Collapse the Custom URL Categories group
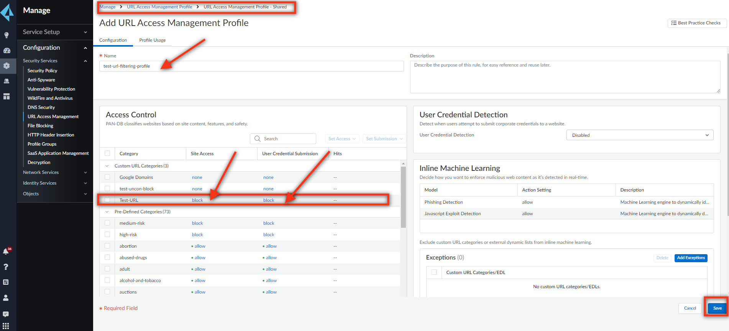729x331 pixels. [107, 166]
